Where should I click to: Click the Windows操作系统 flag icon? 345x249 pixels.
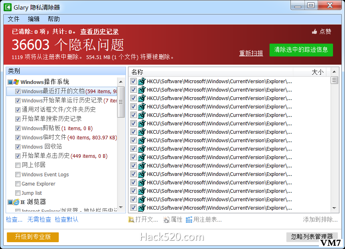(x=16, y=82)
